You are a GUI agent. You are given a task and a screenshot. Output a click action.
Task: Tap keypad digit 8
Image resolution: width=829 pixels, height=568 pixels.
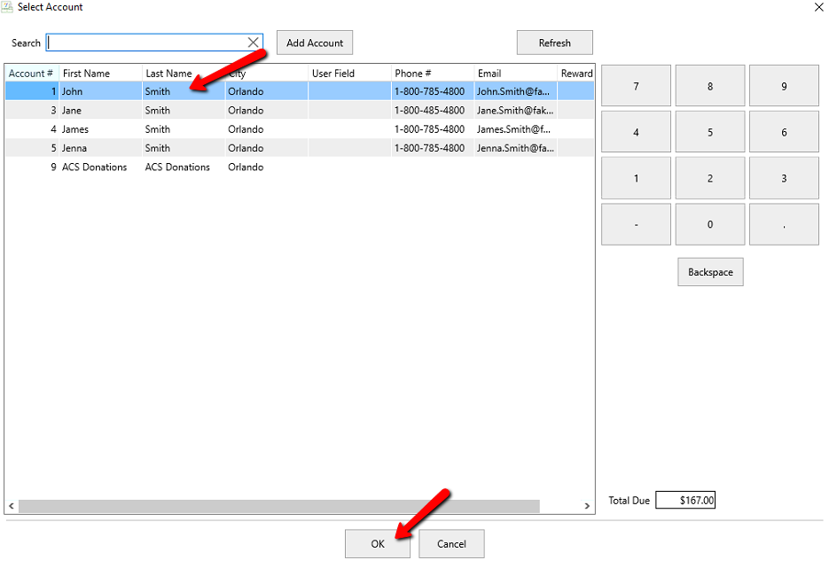[x=710, y=86]
